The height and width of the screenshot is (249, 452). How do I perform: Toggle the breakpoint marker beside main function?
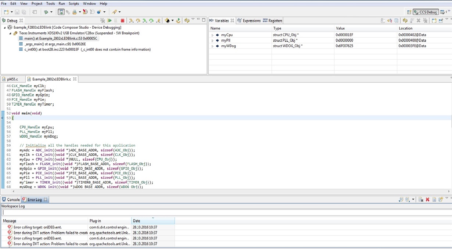[x=2, y=118]
